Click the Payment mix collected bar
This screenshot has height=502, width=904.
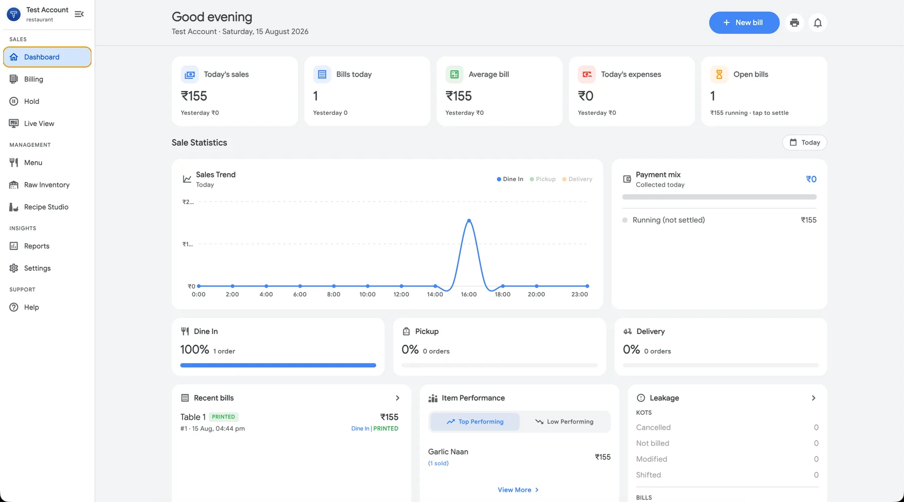pyautogui.click(x=719, y=197)
